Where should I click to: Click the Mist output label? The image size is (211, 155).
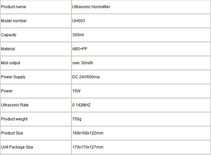click(11, 63)
